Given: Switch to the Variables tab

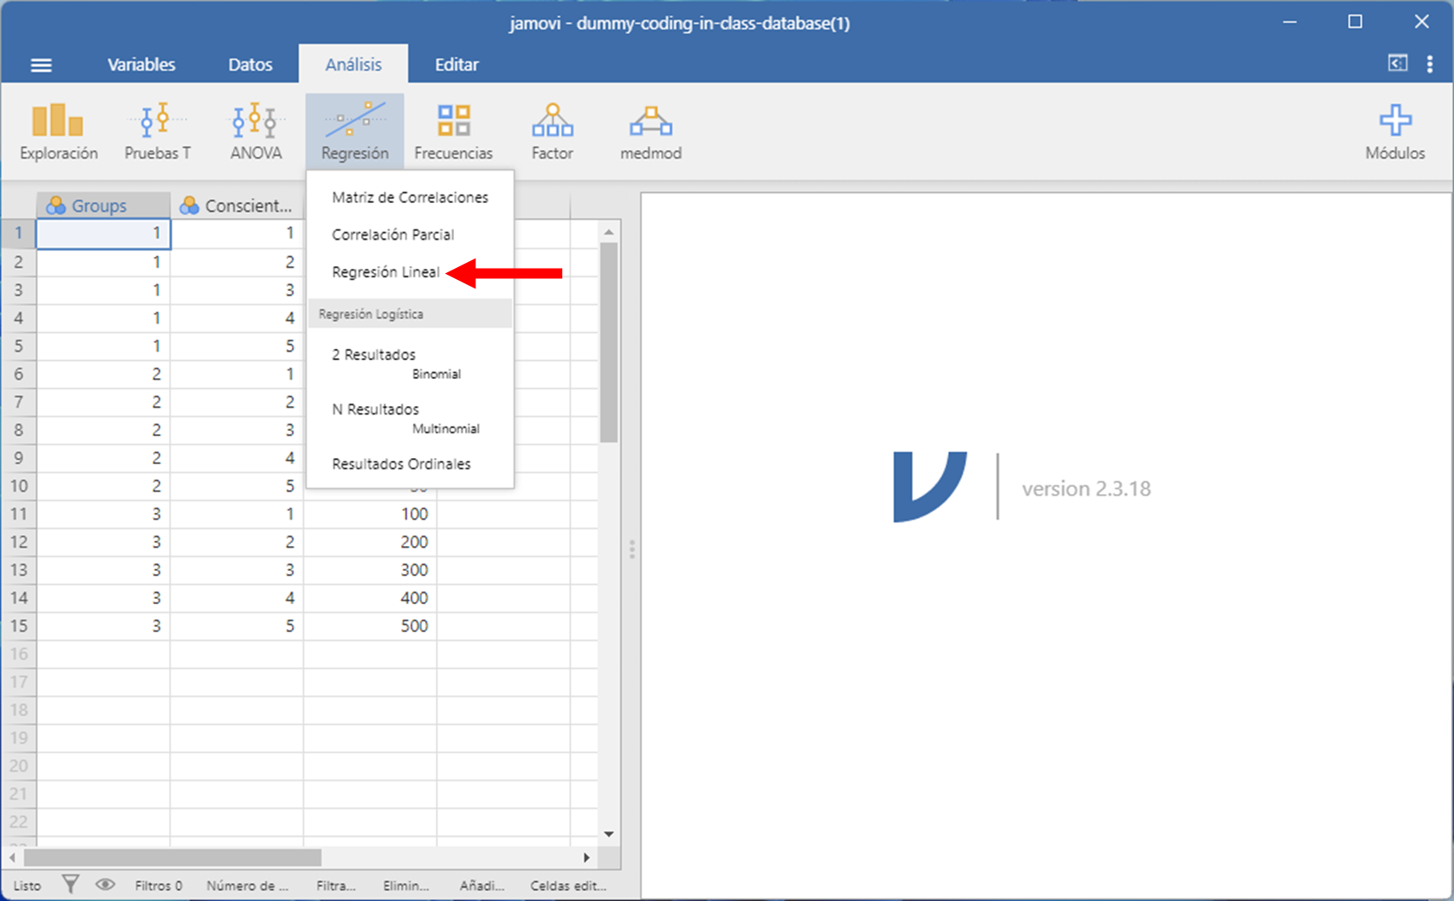Looking at the screenshot, I should 141,65.
